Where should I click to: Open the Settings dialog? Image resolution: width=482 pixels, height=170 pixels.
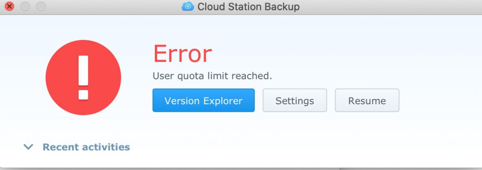point(295,100)
